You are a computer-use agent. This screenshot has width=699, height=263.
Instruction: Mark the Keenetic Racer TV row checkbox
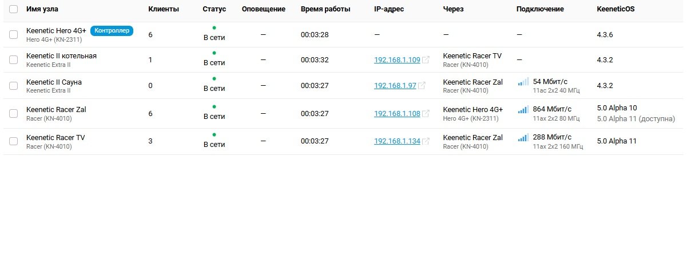coord(14,141)
